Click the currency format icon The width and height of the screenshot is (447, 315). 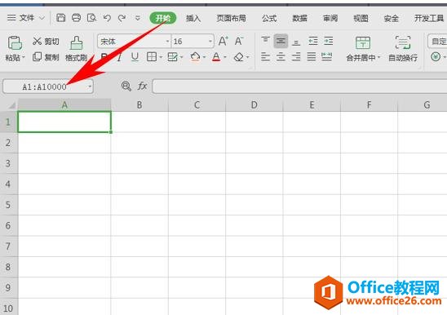(x=436, y=56)
